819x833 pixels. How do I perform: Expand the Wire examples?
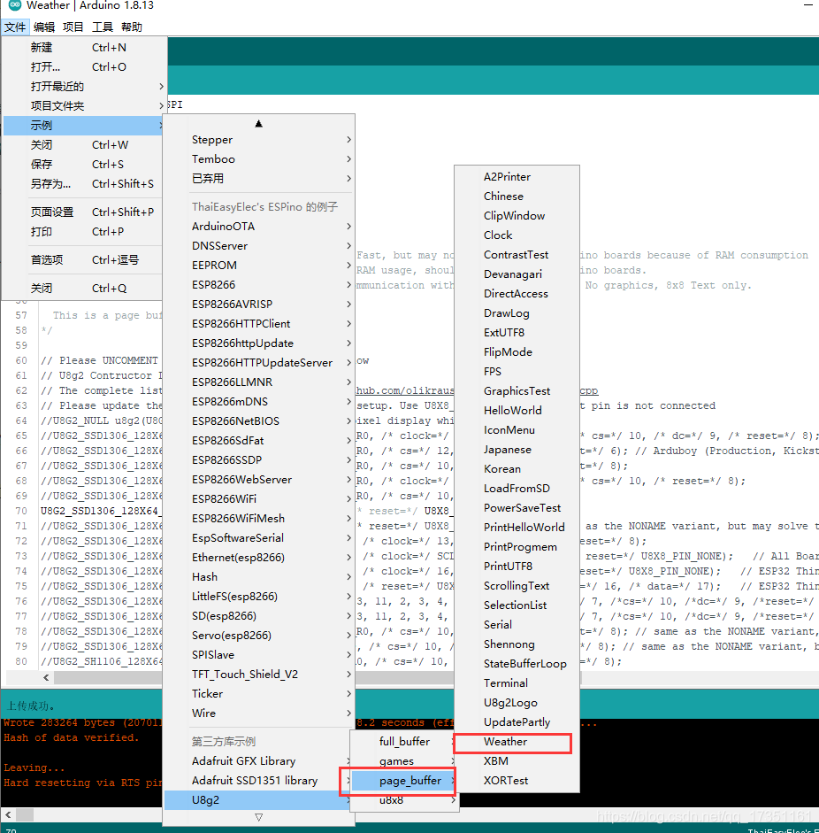258,713
